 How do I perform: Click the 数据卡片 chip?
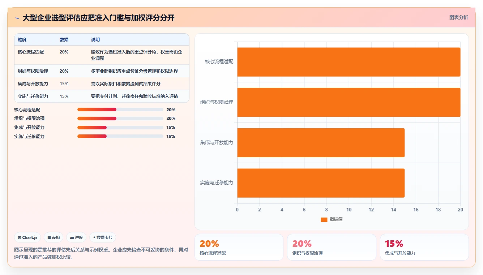(x=103, y=237)
